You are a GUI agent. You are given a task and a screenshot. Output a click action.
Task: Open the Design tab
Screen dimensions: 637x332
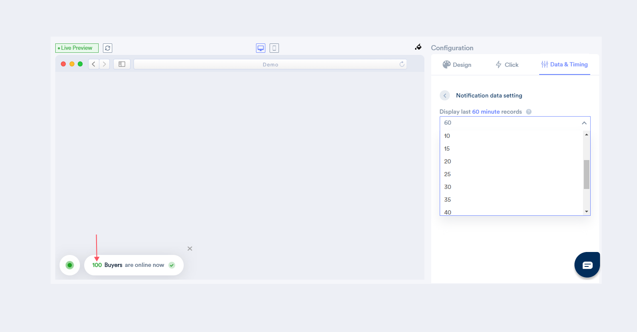point(457,65)
